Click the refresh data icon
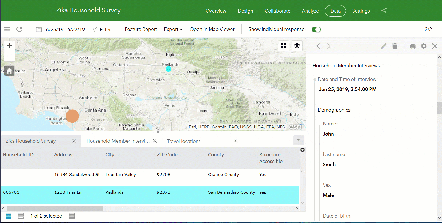This screenshot has height=223, width=442. pyautogui.click(x=19, y=29)
